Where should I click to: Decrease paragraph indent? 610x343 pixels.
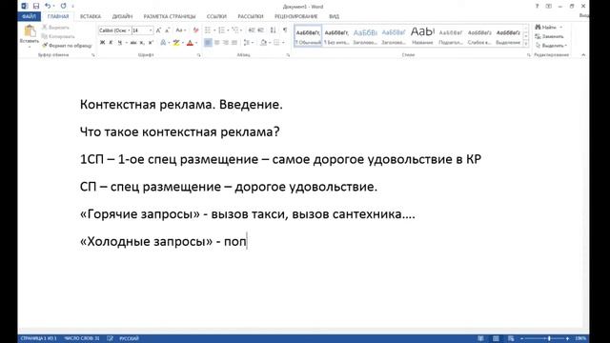click(252, 30)
